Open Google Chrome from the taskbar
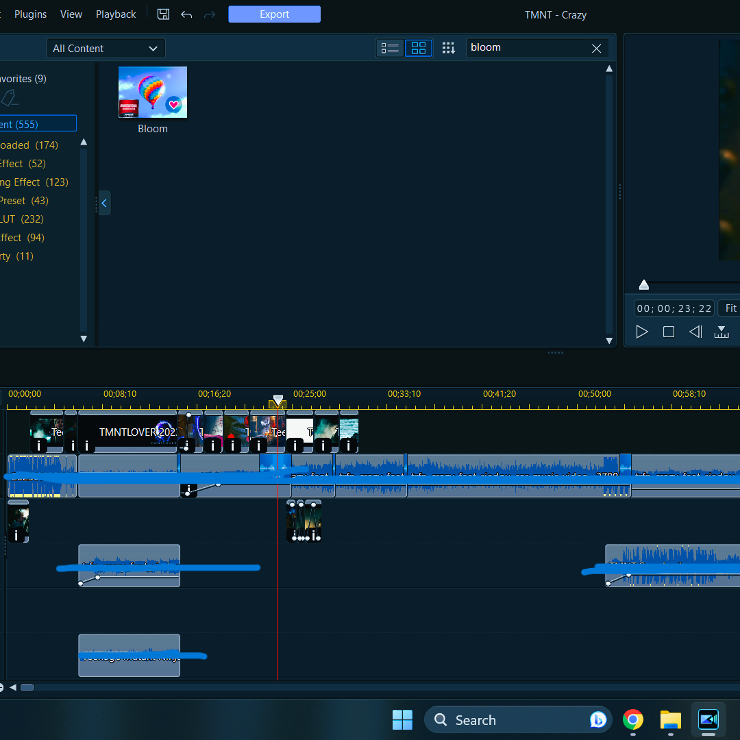Image resolution: width=740 pixels, height=740 pixels. (x=633, y=719)
